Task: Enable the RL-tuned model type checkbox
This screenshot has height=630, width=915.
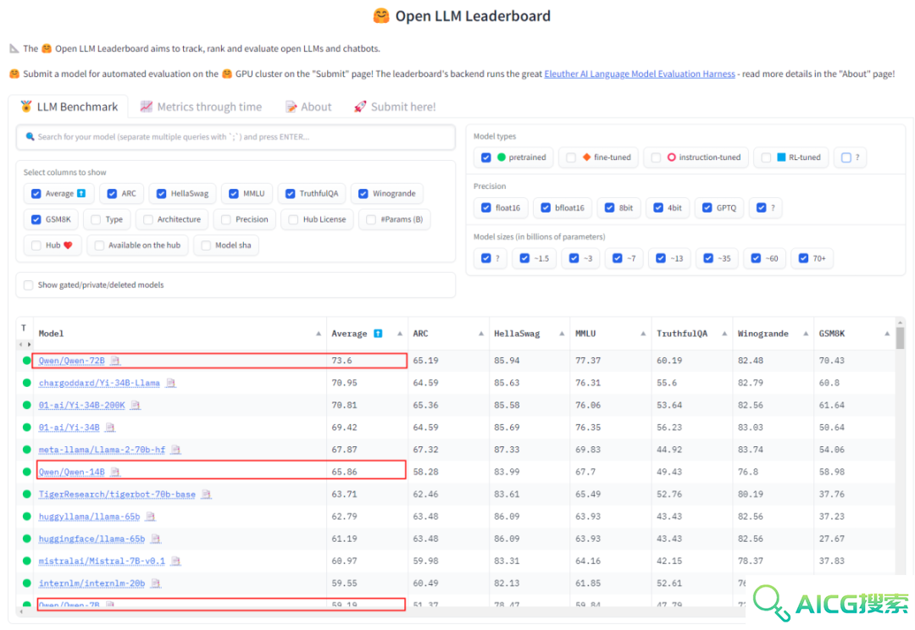Action: click(766, 157)
